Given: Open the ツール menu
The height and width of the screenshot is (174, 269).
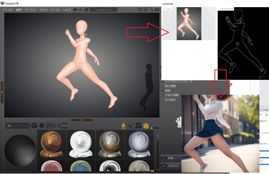Looking at the screenshot, I should click(55, 10).
